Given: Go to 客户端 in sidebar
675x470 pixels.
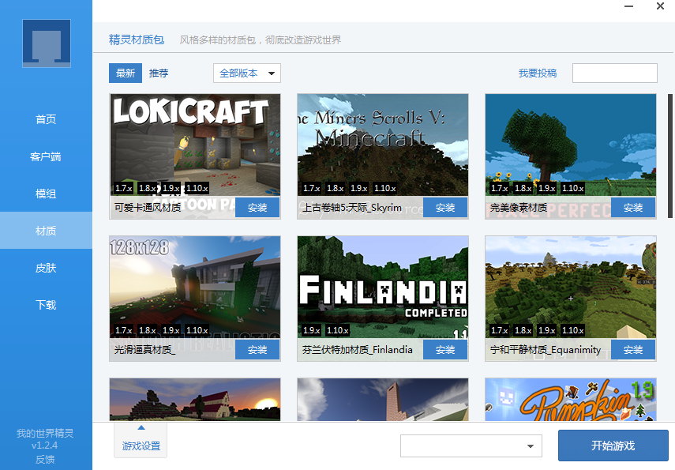Looking at the screenshot, I should (x=46, y=156).
